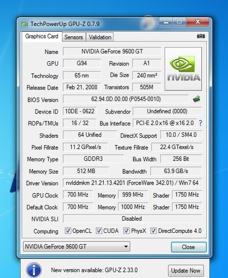
Task: Click the Memory Type field GDDR3
Action: pyautogui.click(x=93, y=159)
